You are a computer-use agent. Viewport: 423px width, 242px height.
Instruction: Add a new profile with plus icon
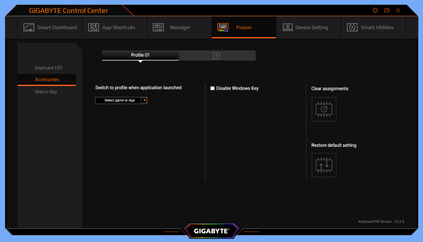(x=216, y=56)
